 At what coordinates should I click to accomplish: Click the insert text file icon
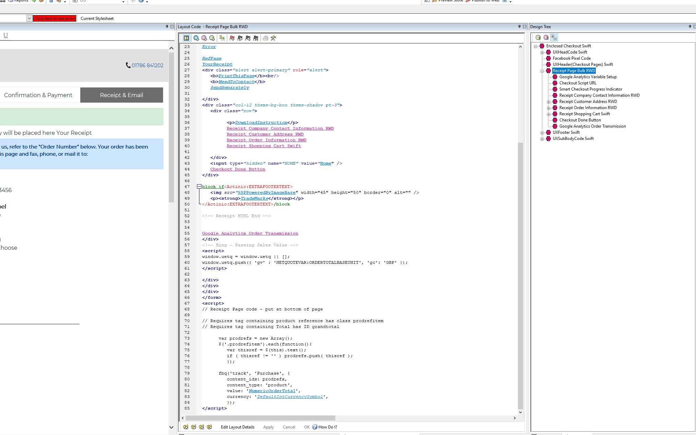(x=222, y=38)
